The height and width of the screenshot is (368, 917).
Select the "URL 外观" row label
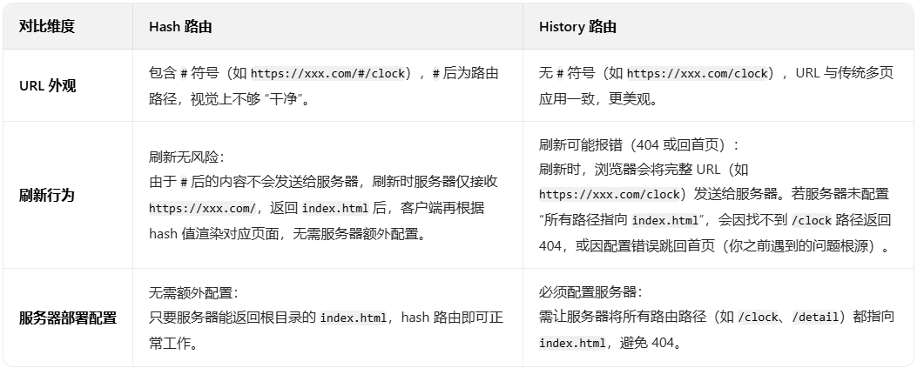click(47, 86)
